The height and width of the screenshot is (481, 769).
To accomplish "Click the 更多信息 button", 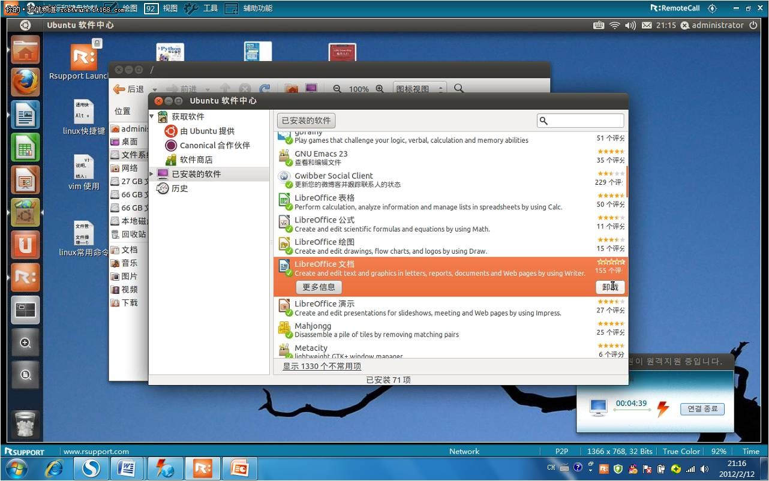I will (319, 287).
